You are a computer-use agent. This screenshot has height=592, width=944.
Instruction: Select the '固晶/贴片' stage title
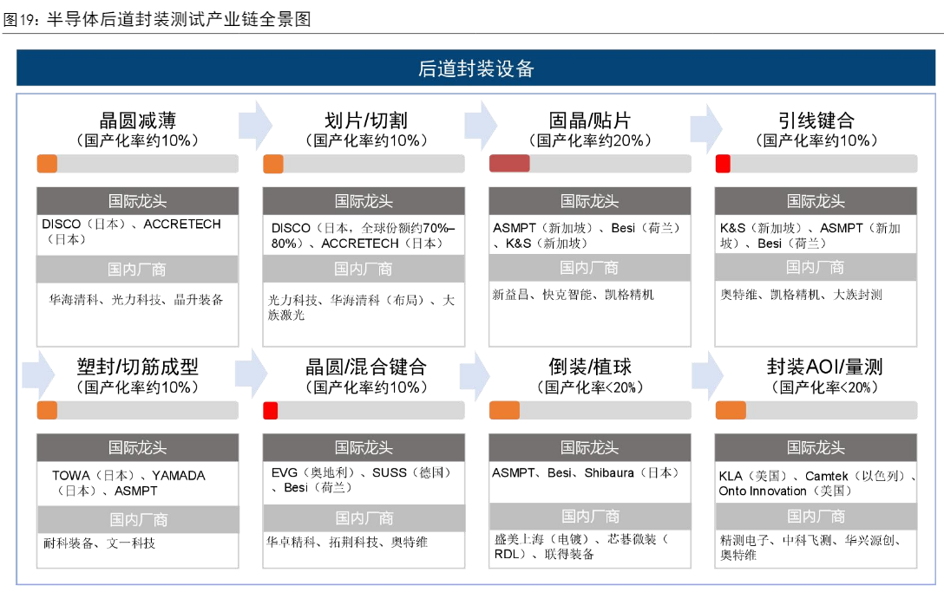point(590,120)
